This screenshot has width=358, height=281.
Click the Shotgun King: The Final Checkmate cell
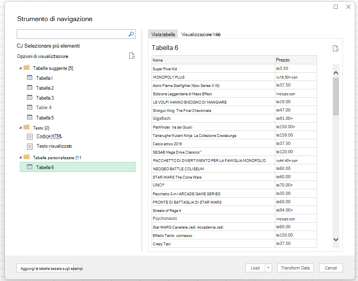[x=213, y=110]
